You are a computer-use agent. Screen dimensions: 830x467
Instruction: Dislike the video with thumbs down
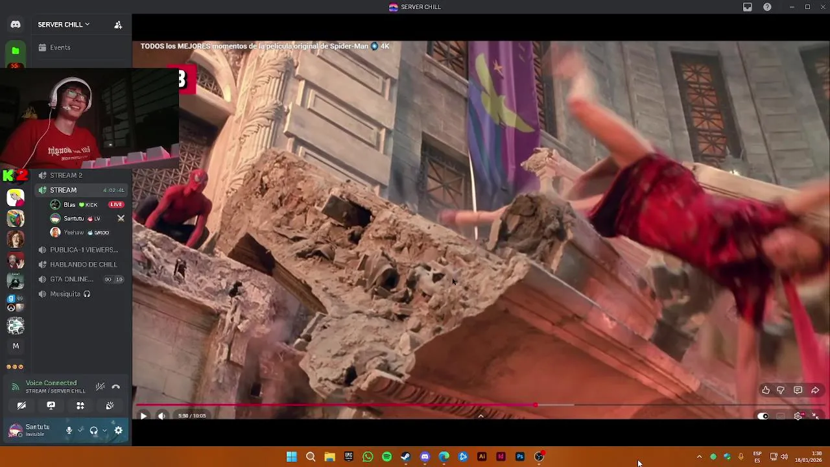pyautogui.click(x=781, y=390)
